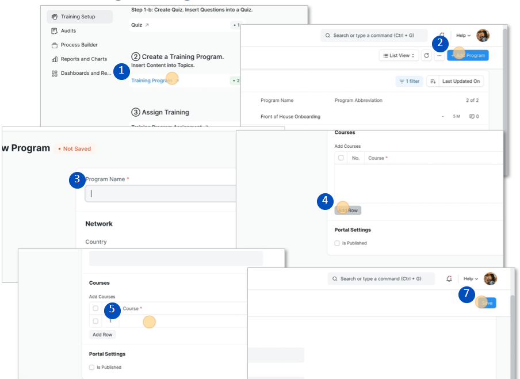Expand the List View dropdown
This screenshot has width=520, height=379.
pos(399,56)
